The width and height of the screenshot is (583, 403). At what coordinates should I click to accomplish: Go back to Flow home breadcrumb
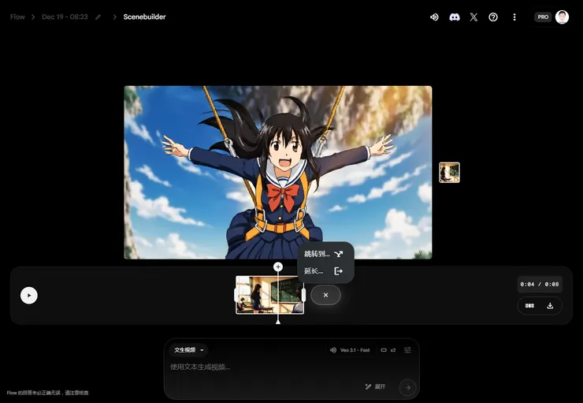(17, 17)
